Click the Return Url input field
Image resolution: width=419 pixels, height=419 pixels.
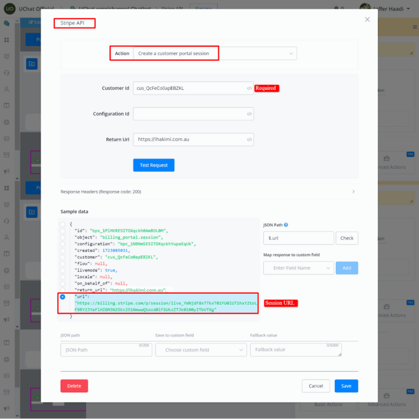click(x=189, y=140)
